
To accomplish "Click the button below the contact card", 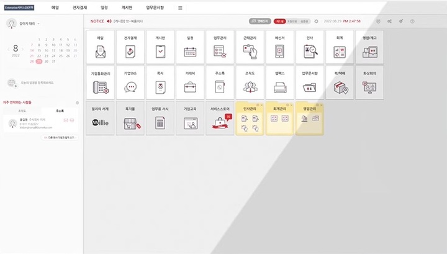I will click(60, 137).
